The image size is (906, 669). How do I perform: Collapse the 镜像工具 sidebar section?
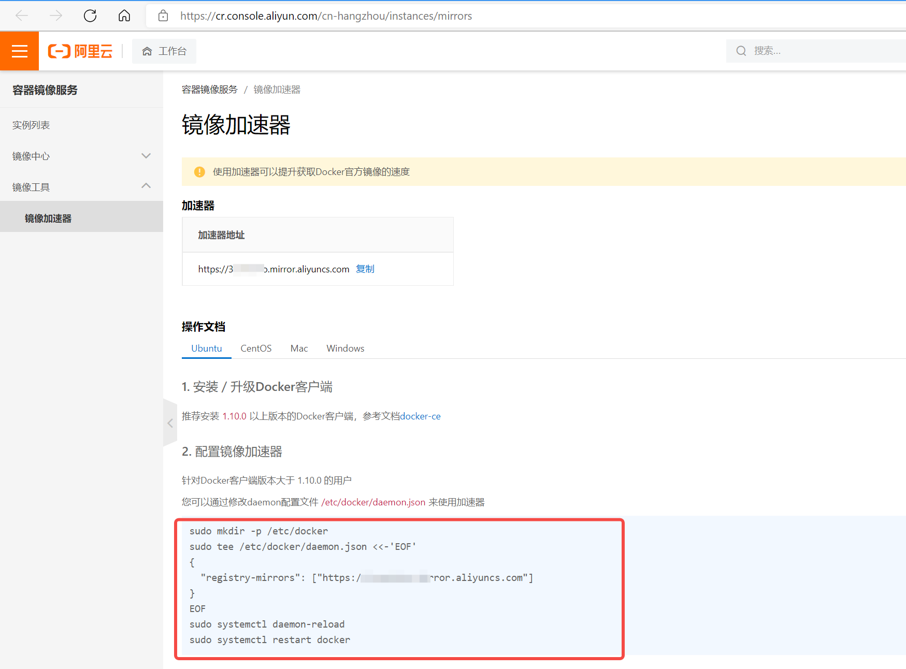point(81,187)
